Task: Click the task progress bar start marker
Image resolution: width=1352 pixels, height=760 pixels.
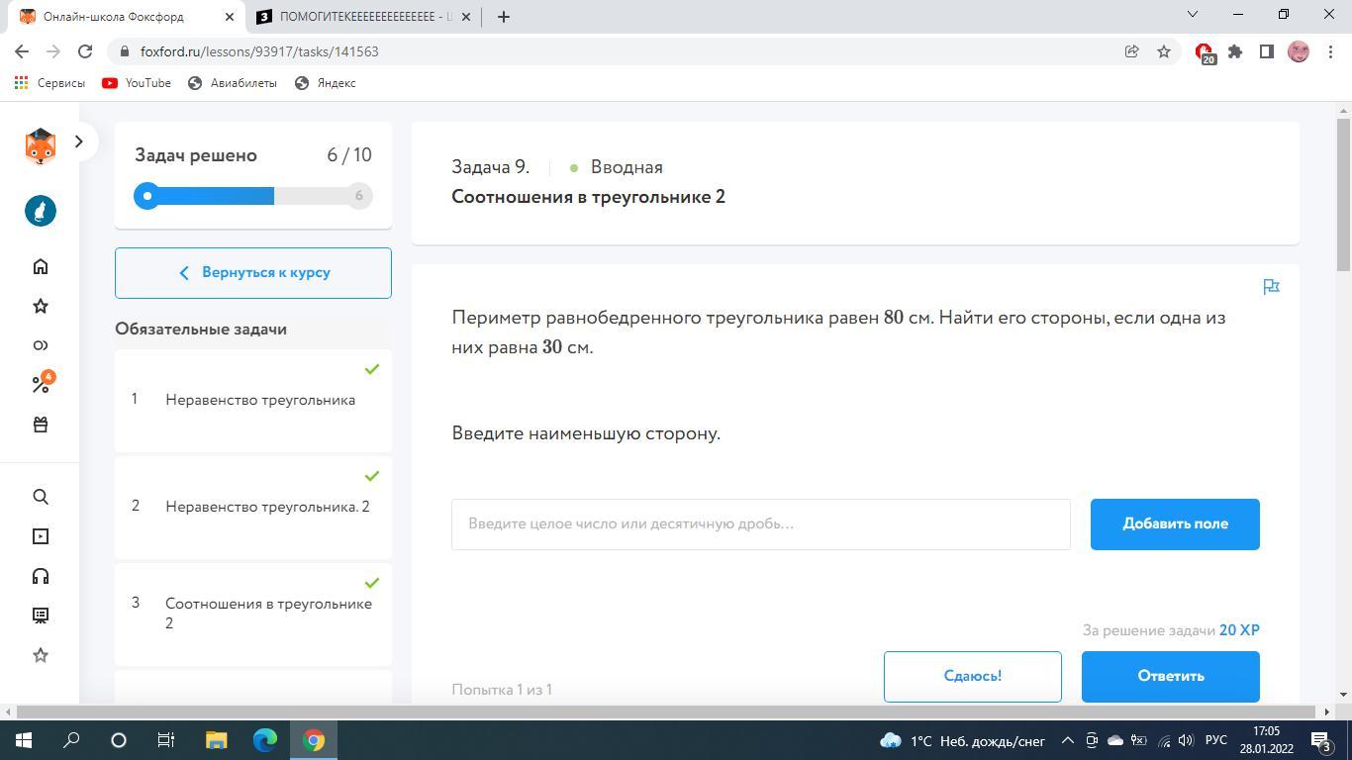Action: 147,196
